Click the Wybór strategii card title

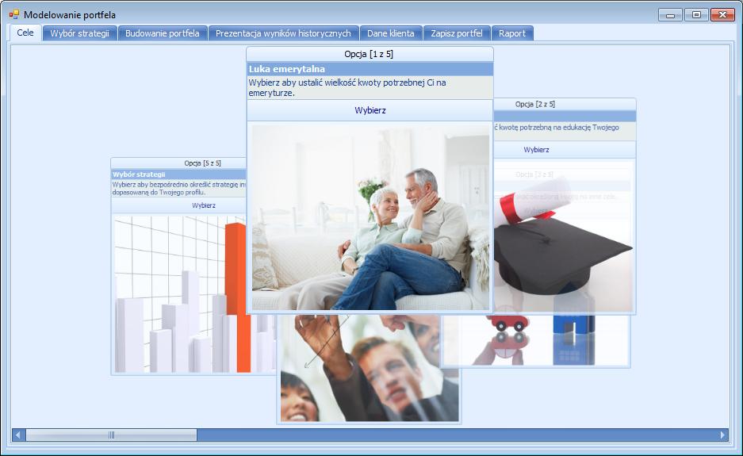139,174
